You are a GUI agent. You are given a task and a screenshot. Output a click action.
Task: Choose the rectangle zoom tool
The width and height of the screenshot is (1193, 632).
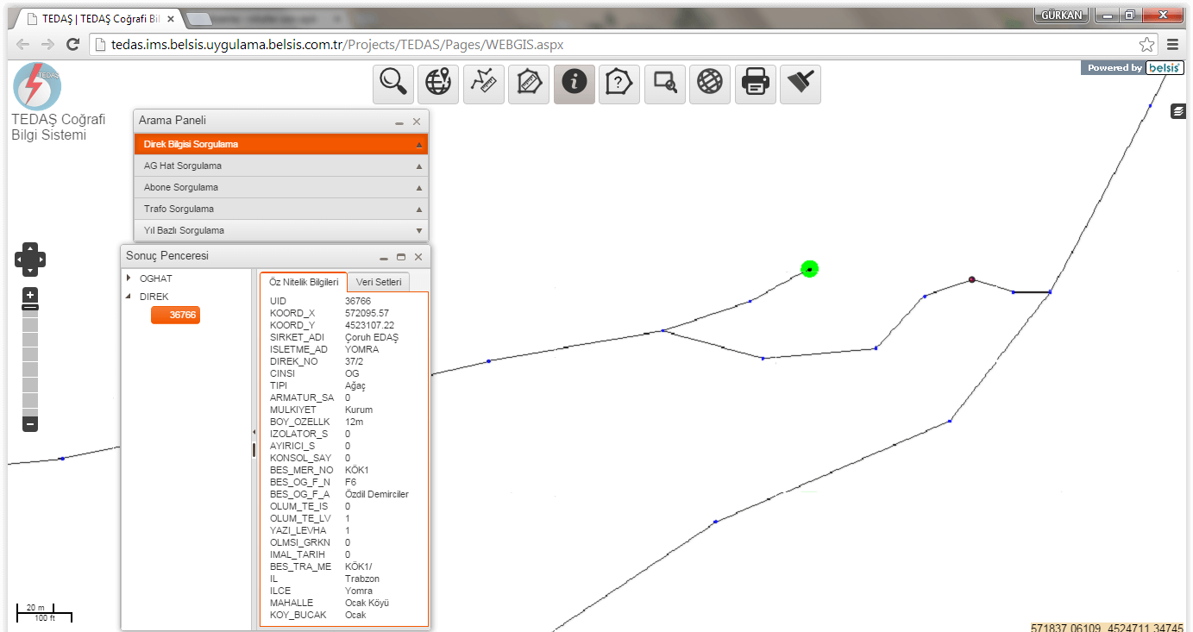click(665, 83)
